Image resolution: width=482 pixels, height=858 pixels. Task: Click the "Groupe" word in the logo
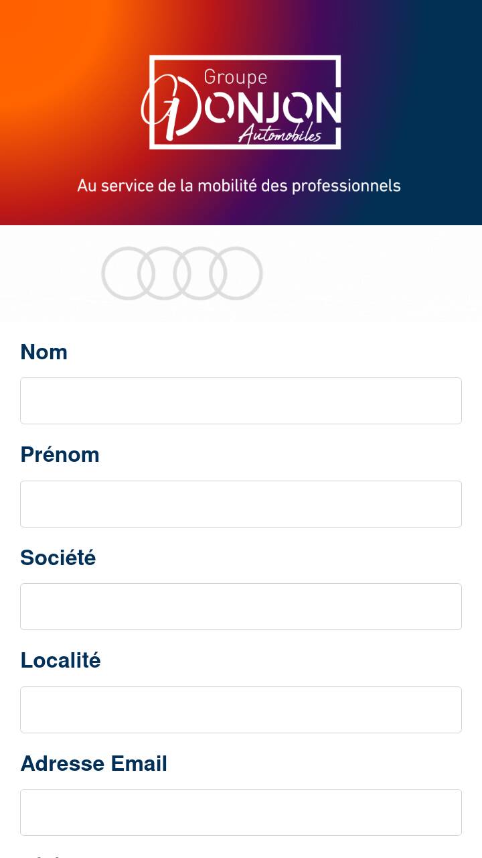pos(235,77)
